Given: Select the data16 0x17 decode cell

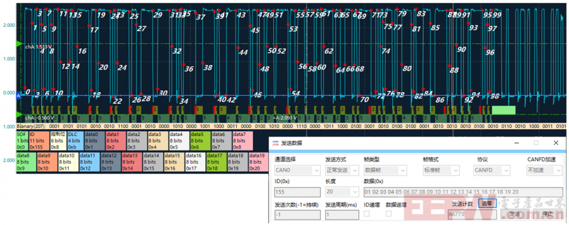Looking at the screenshot, I should (x=195, y=162).
